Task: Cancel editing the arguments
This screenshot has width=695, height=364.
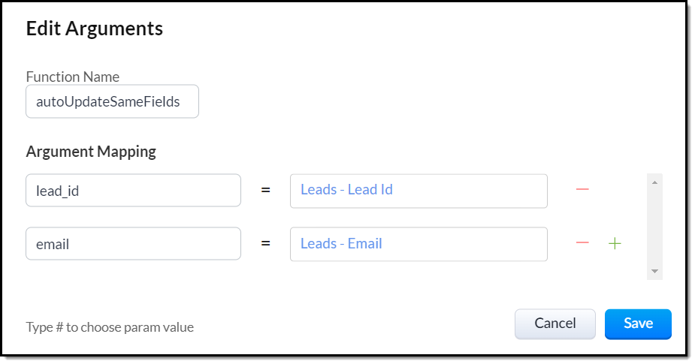Action: pos(554,323)
